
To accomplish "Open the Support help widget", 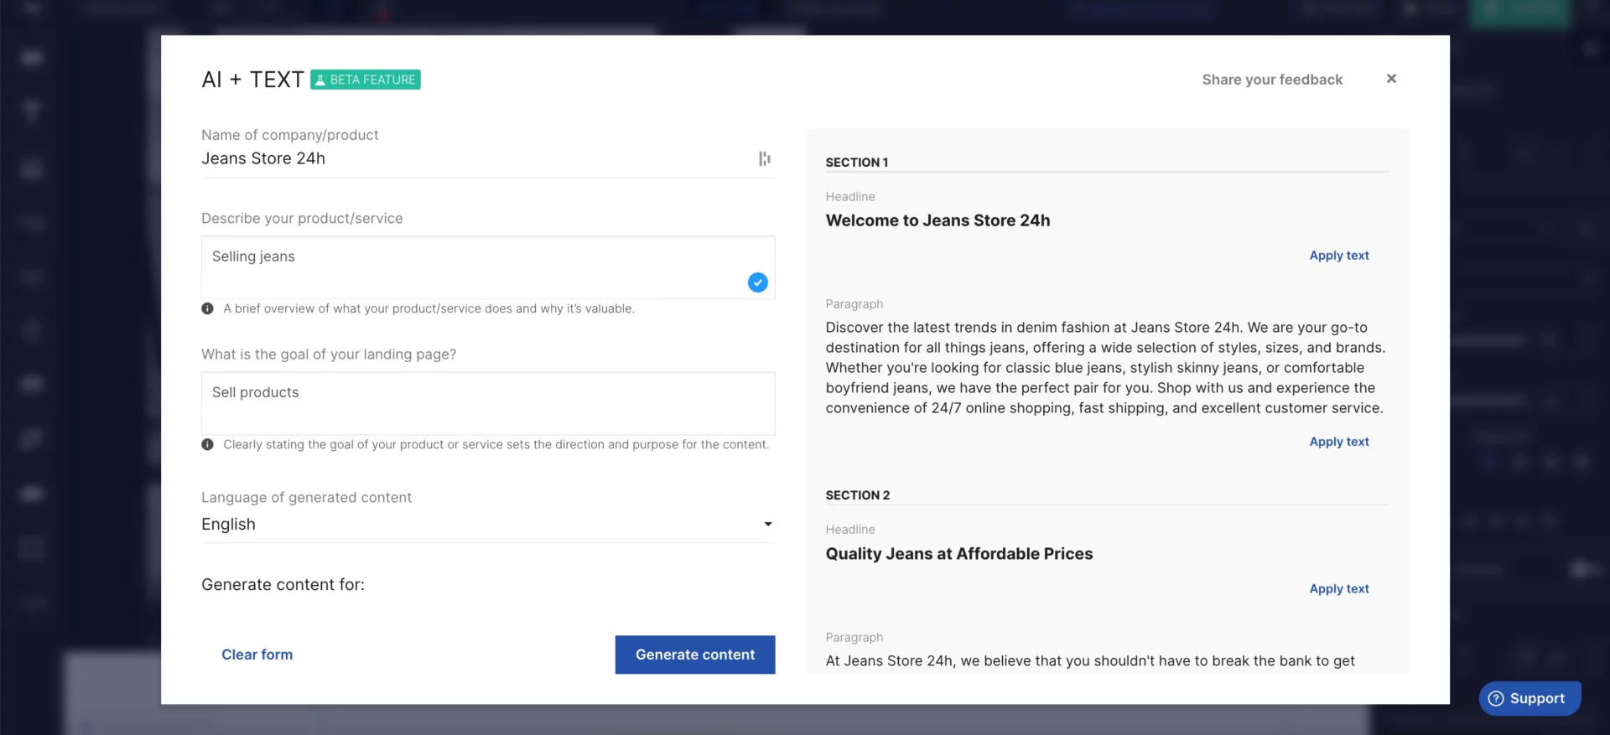I will (x=1529, y=698).
